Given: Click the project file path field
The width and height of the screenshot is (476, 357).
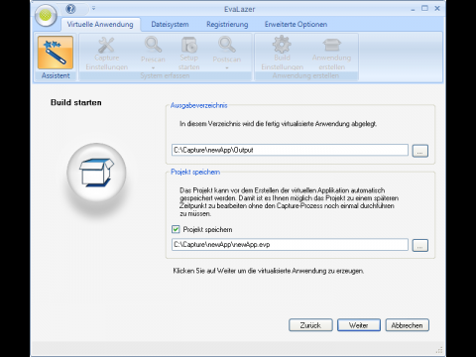Looking at the screenshot, I should pos(290,245).
